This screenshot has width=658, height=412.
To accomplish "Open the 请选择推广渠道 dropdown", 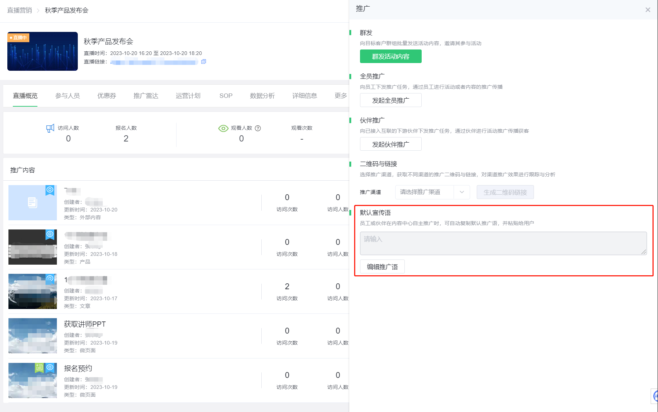I will 432,192.
